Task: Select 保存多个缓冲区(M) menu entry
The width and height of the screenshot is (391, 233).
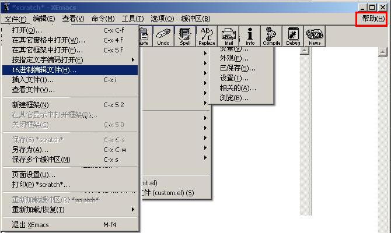Action: coord(70,160)
